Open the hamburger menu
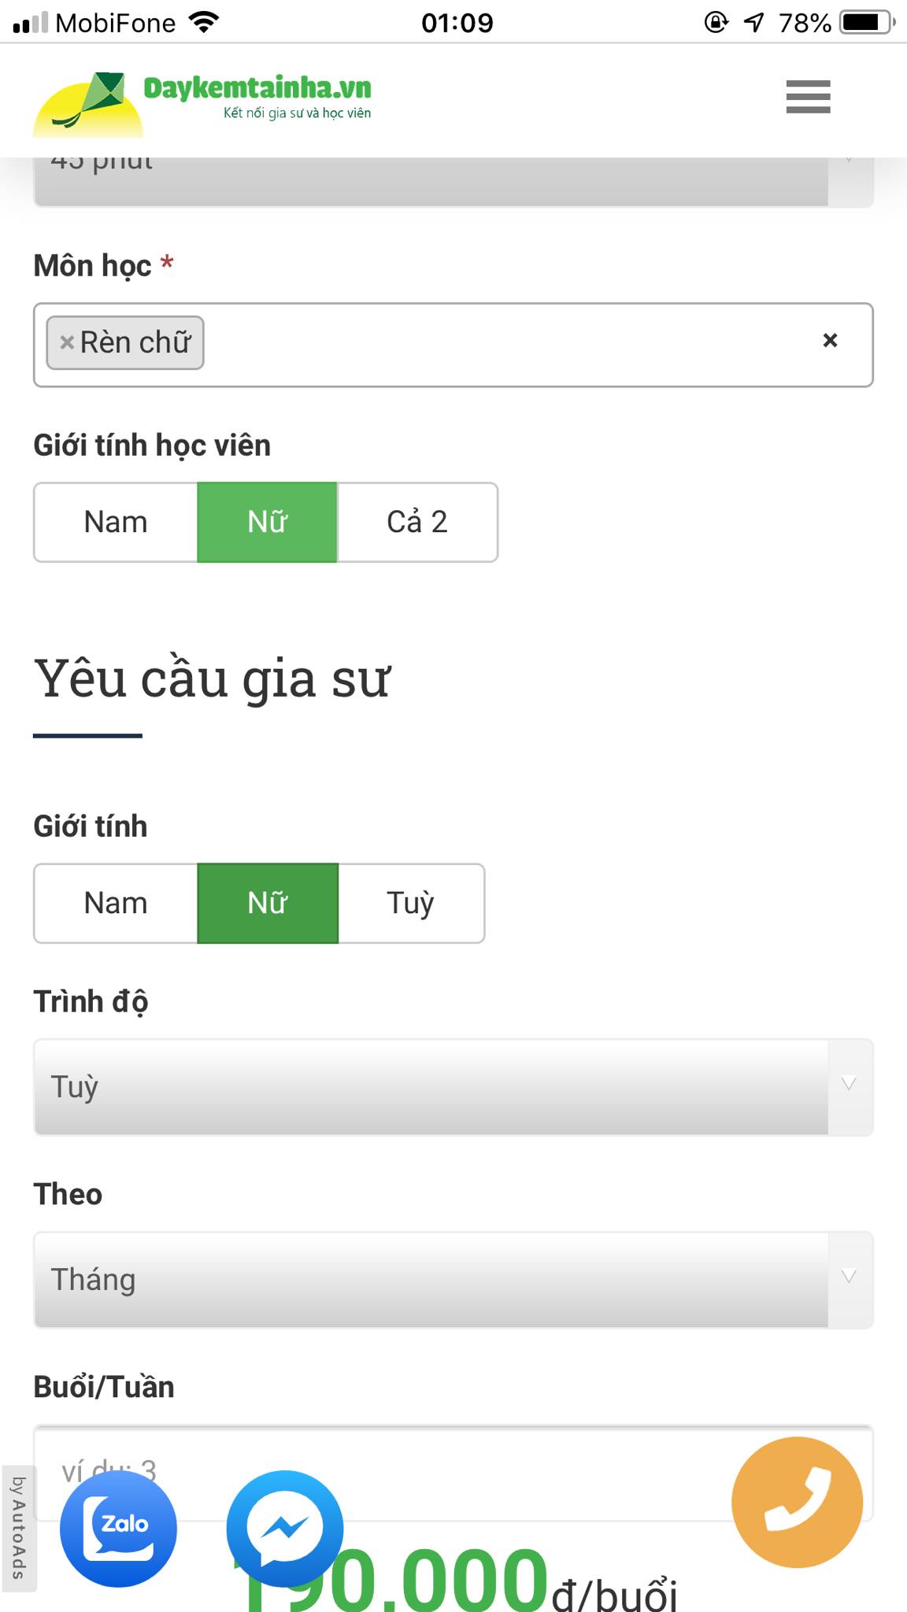The width and height of the screenshot is (907, 1612). pos(808,97)
